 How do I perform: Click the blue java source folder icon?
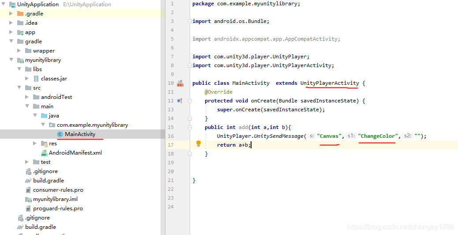(x=44, y=115)
